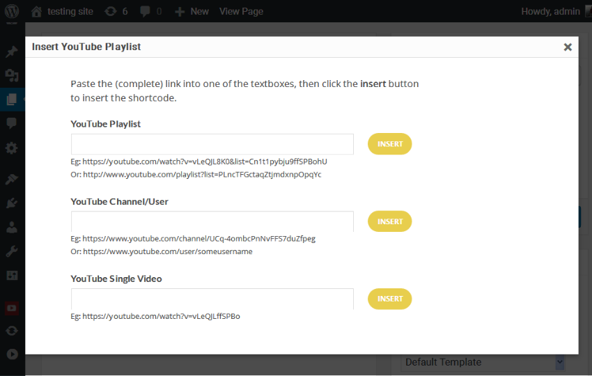Open the Default Template dropdown
Viewport: 592px width, 376px height.
(x=483, y=362)
